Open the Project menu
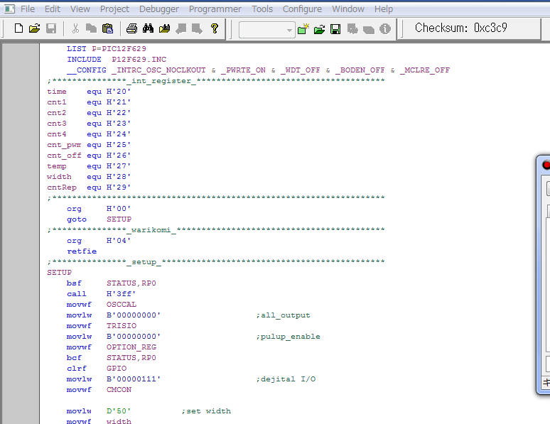Image resolution: width=550 pixels, height=424 pixels. (114, 9)
